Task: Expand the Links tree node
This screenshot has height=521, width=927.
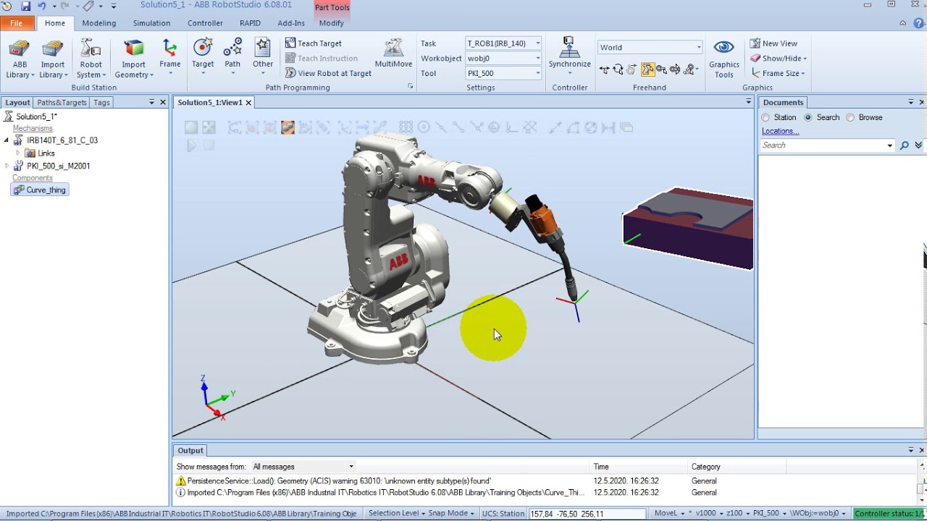Action: click(18, 153)
